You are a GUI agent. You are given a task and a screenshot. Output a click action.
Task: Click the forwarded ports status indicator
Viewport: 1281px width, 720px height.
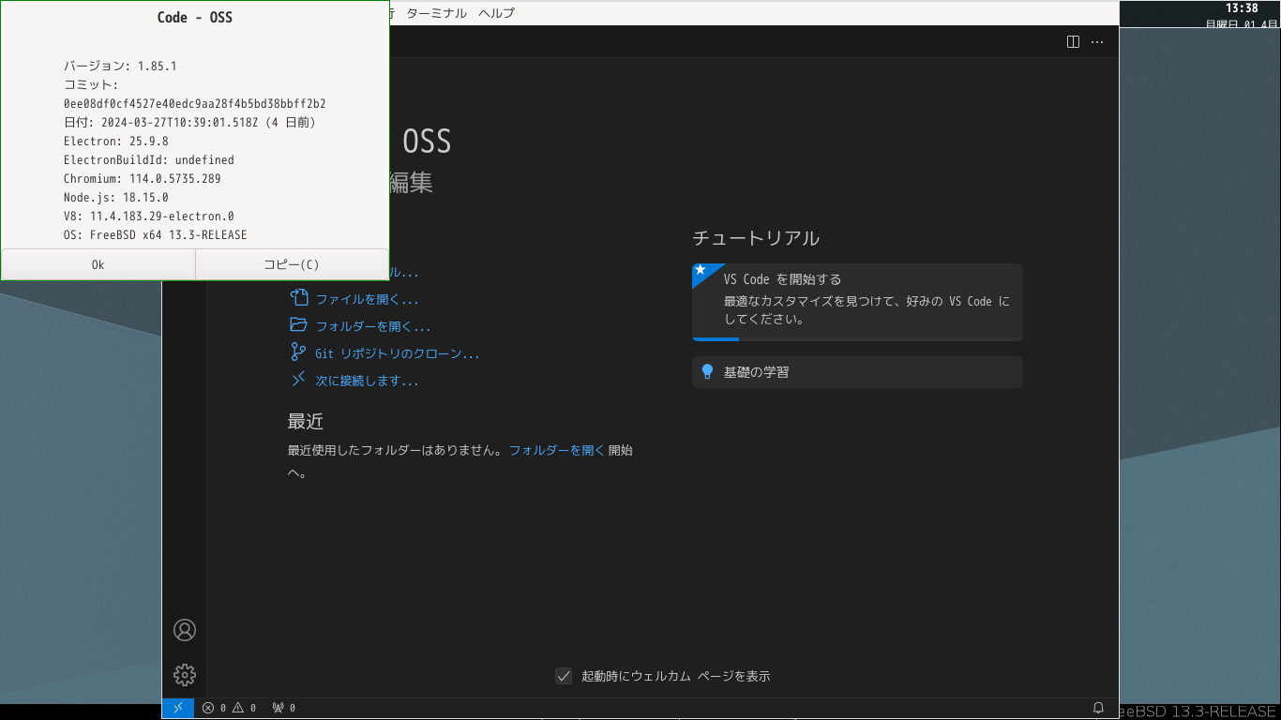pos(283,708)
